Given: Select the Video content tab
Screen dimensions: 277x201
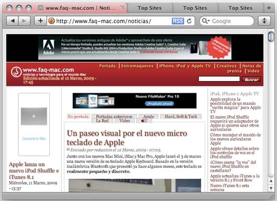Looking at the screenshot, I should pos(125,121).
